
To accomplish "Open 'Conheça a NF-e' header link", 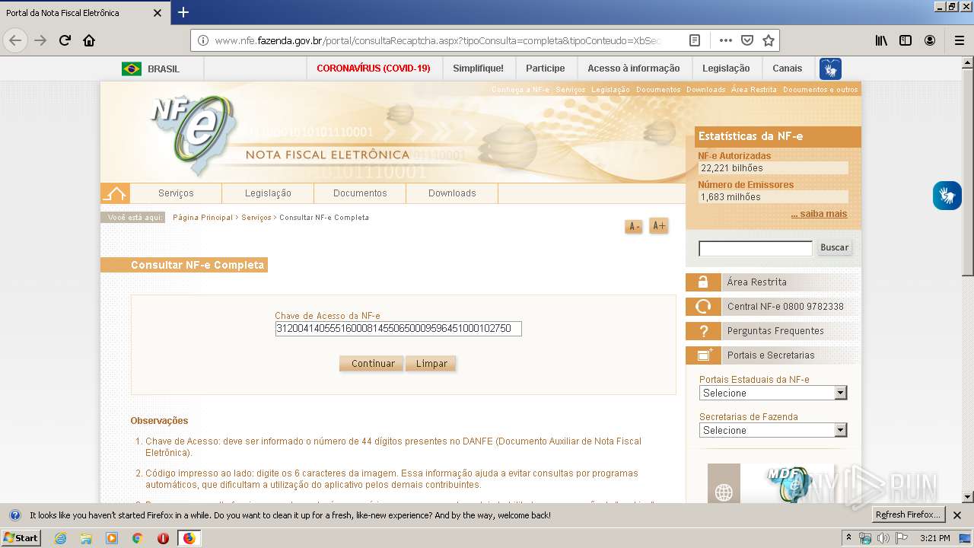I will coord(520,90).
